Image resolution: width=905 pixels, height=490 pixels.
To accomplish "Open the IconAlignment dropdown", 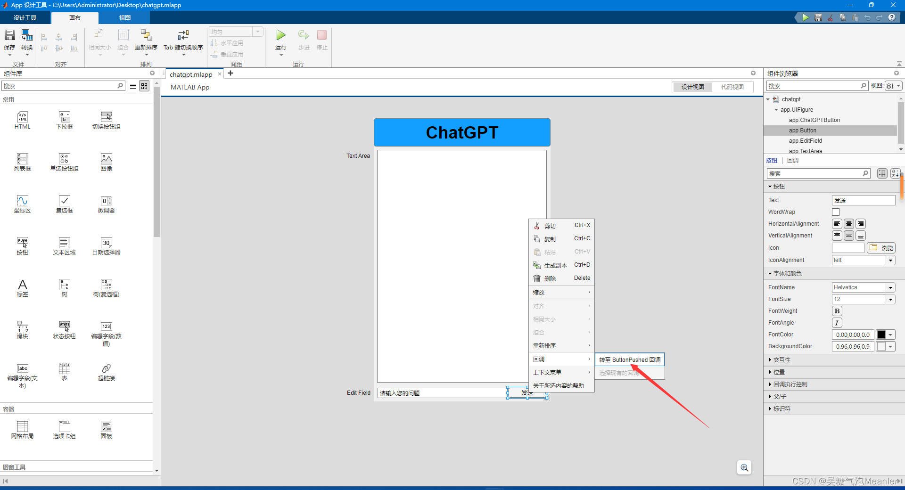I will pos(890,260).
